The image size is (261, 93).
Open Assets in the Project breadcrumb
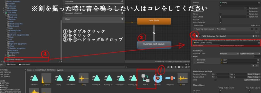coord(30,70)
